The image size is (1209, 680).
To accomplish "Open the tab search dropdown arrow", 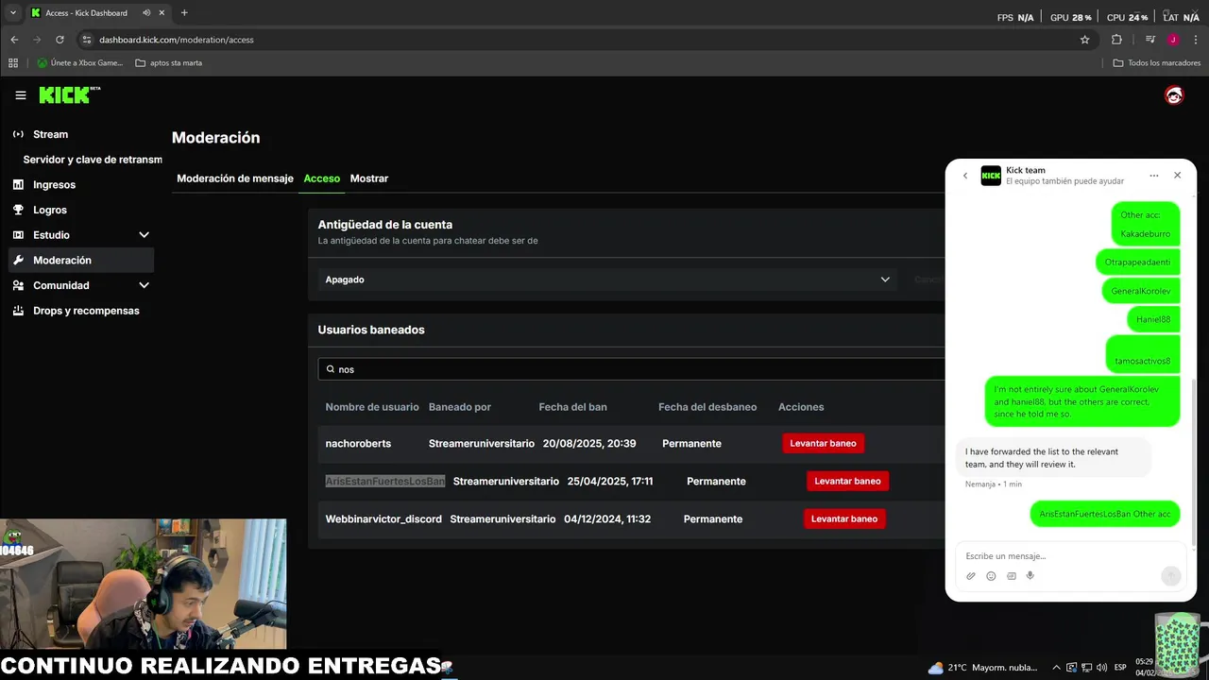I will pyautogui.click(x=12, y=13).
